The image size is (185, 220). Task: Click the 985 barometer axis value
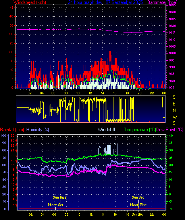tap(172, 74)
